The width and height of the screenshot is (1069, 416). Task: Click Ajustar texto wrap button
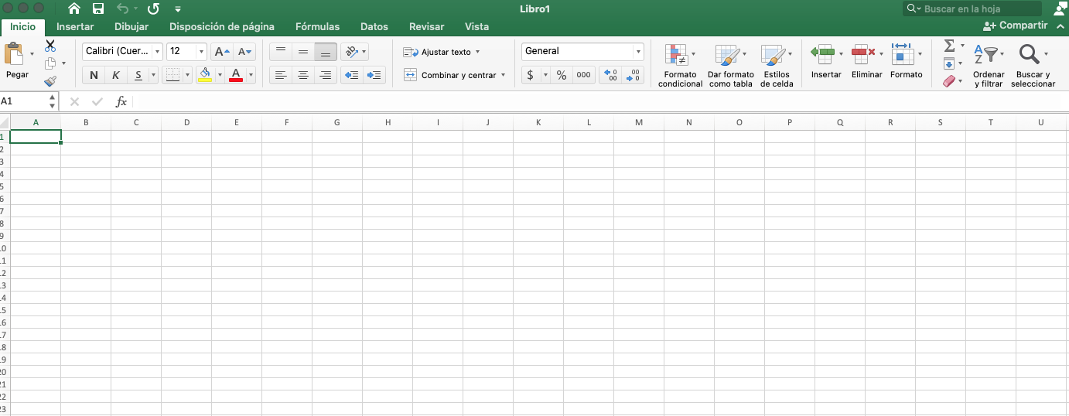(442, 52)
